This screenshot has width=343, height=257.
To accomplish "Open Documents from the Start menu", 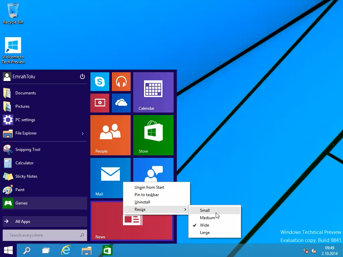I will (x=45, y=93).
